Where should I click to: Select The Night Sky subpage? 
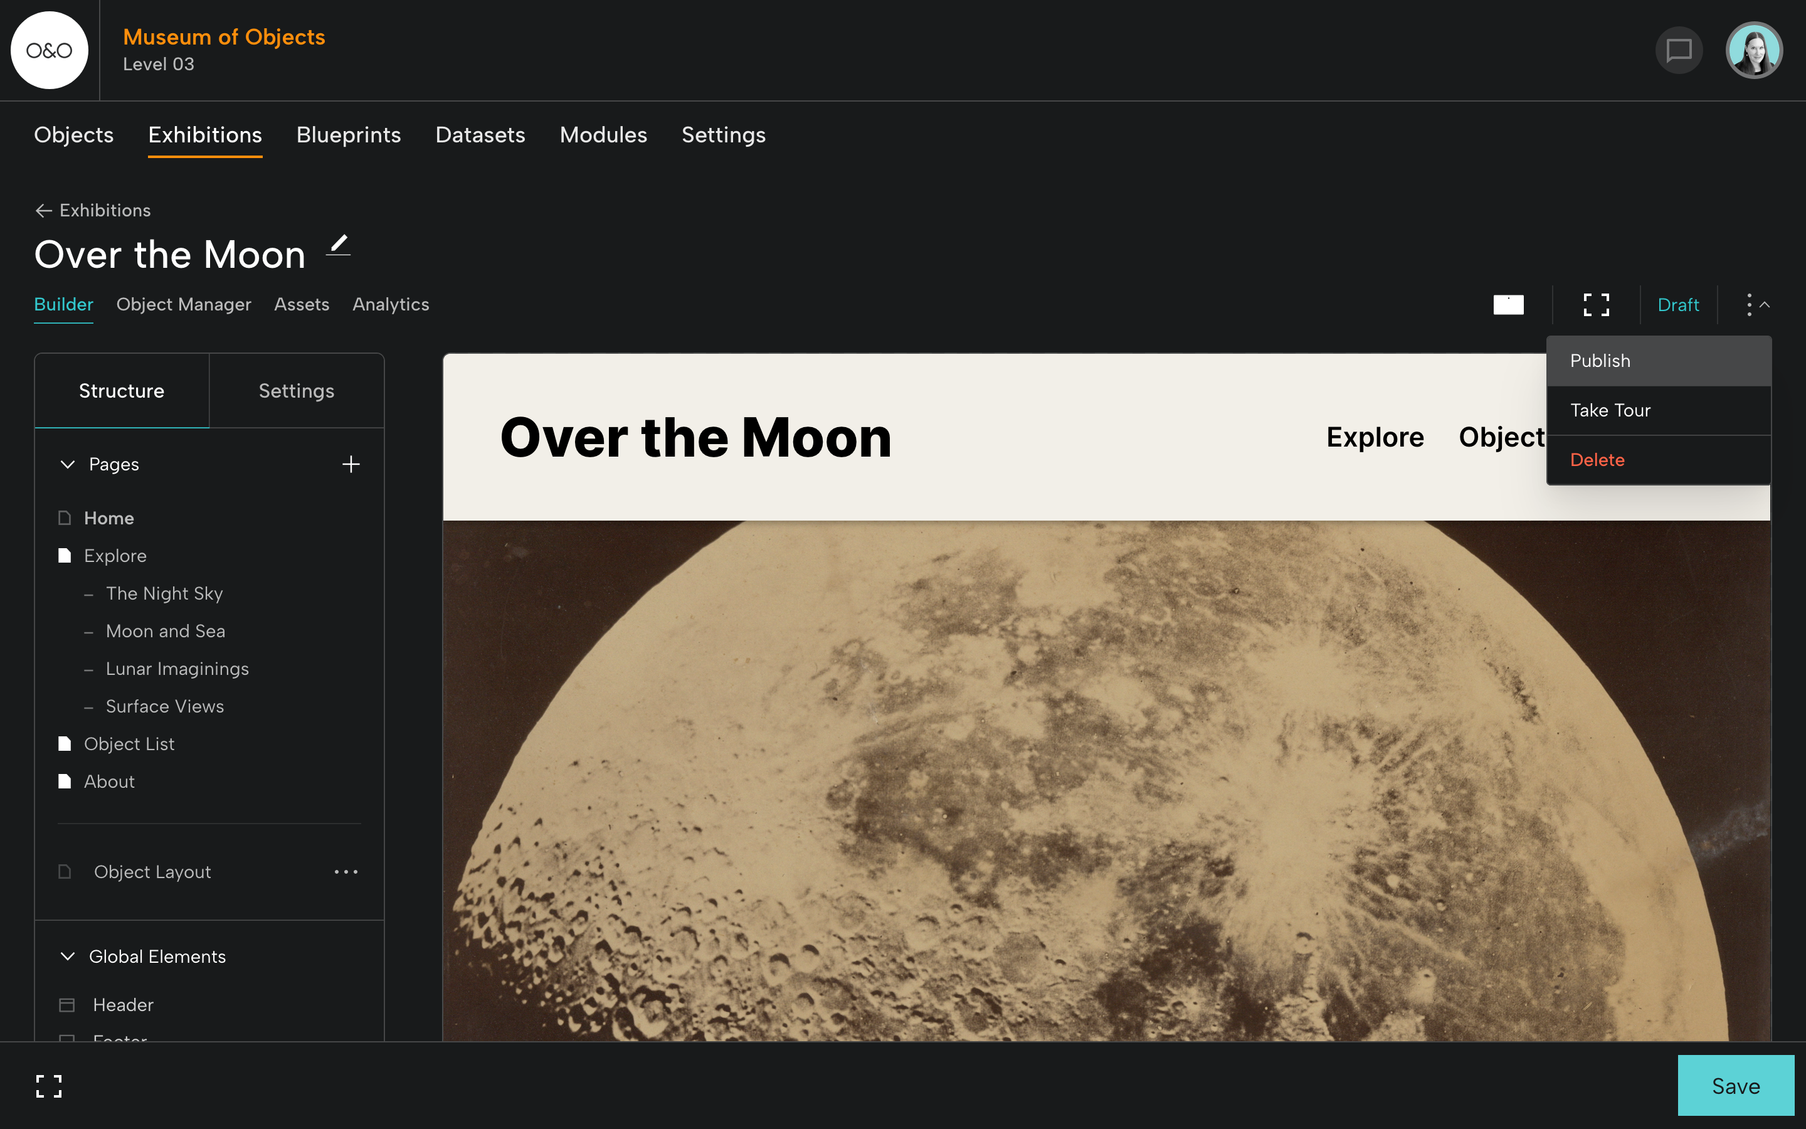pyautogui.click(x=164, y=593)
